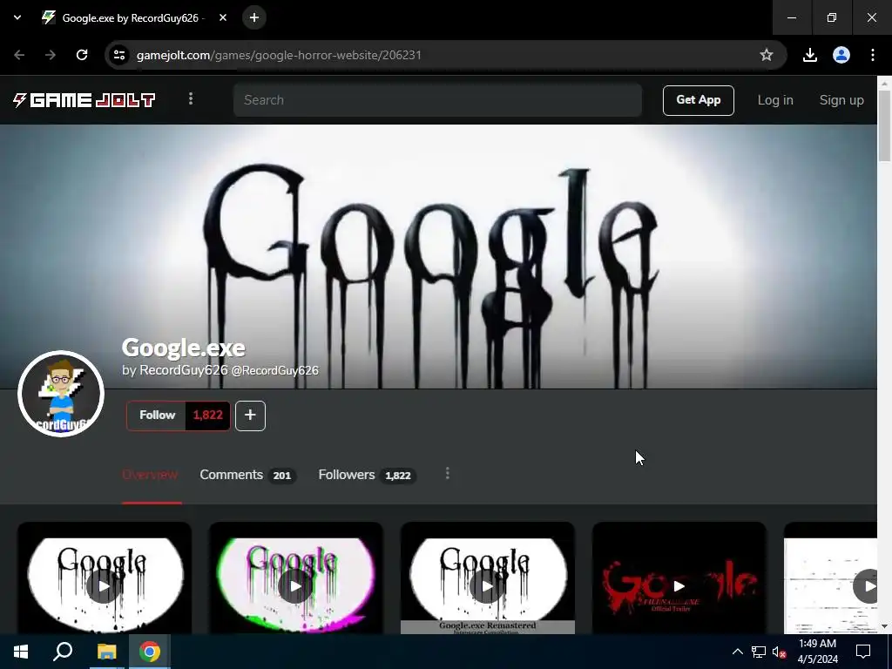Image resolution: width=892 pixels, height=669 pixels.
Task: Open Windows taskbar search
Action: tap(63, 652)
